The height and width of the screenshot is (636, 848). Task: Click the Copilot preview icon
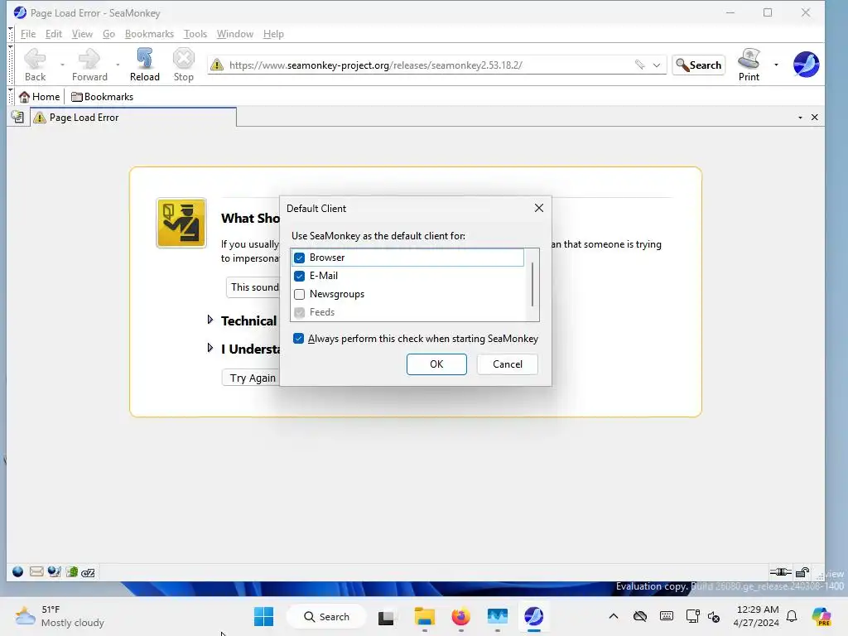(x=821, y=616)
